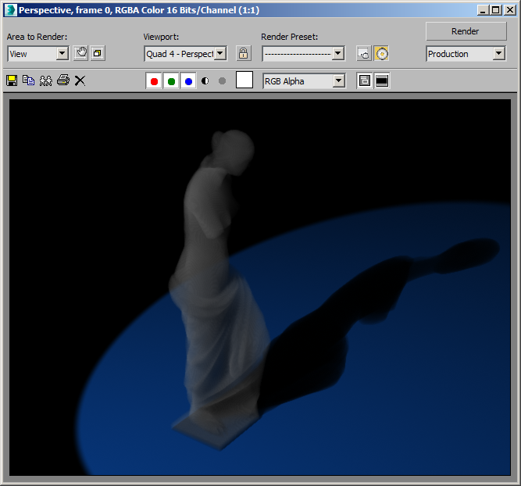The height and width of the screenshot is (486, 521).
Task: Open the Render Setup dialog icon
Action: (364, 53)
